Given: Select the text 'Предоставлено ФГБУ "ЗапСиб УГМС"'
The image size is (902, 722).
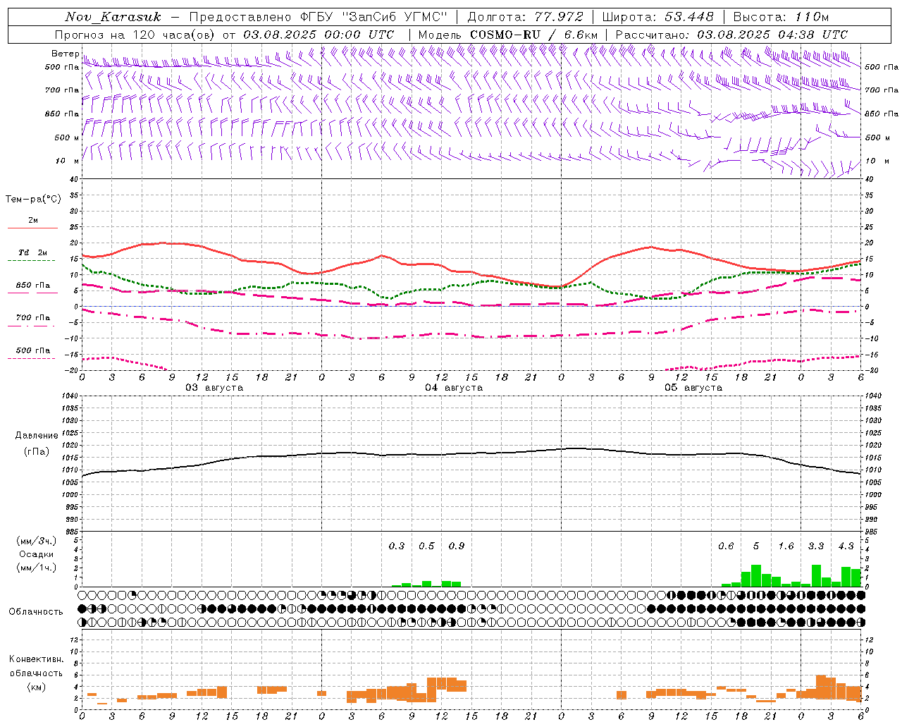Looking at the screenshot, I should pos(319,17).
